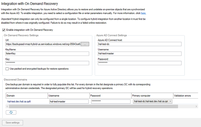Screen dimensions: 201x127
Task: Click the Url input field
Action: [x=43, y=44]
